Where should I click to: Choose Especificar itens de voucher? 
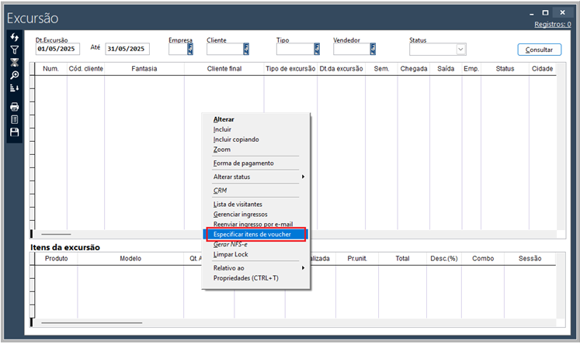pyautogui.click(x=255, y=234)
